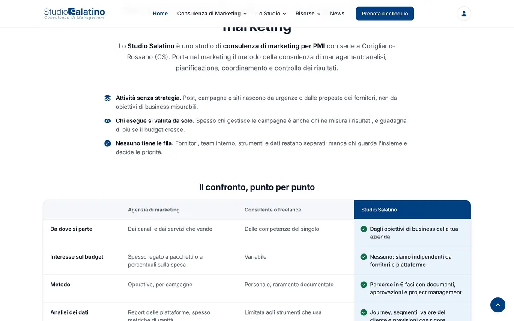Click green checkmark next to Nessuno: siamo indipendenti
This screenshot has width=514, height=321.
coord(364,257)
